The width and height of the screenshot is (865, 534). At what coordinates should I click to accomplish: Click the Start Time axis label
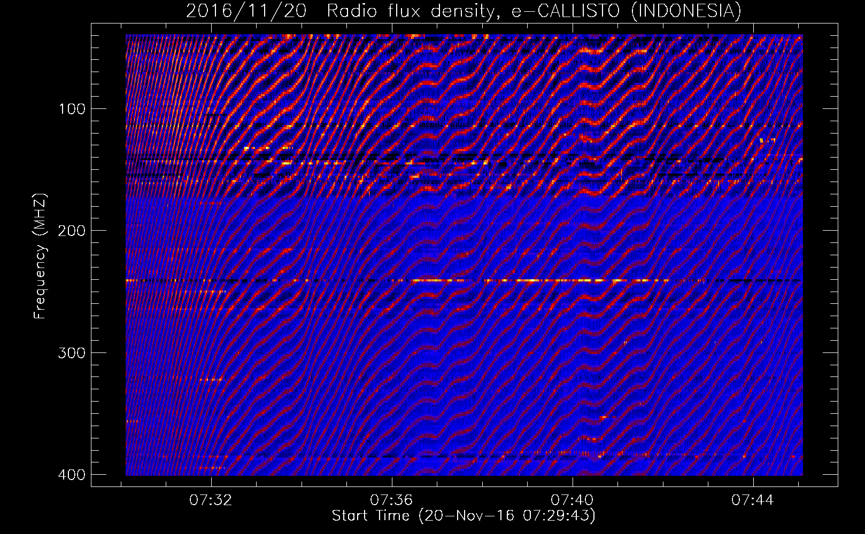point(464,516)
